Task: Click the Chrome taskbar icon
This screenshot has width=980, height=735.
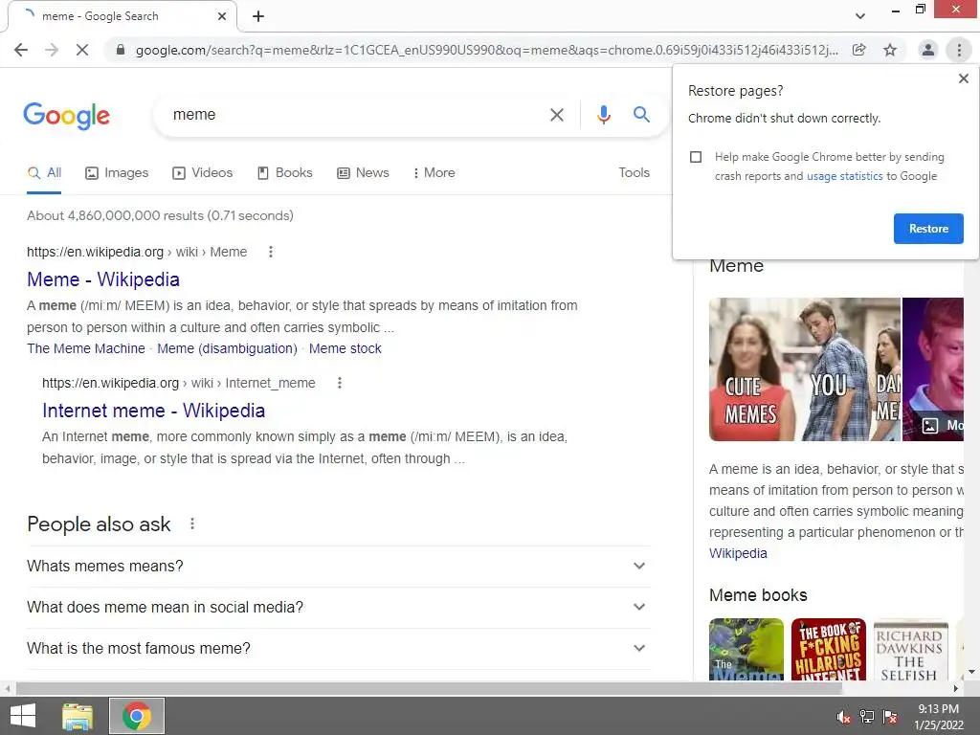Action: (137, 716)
